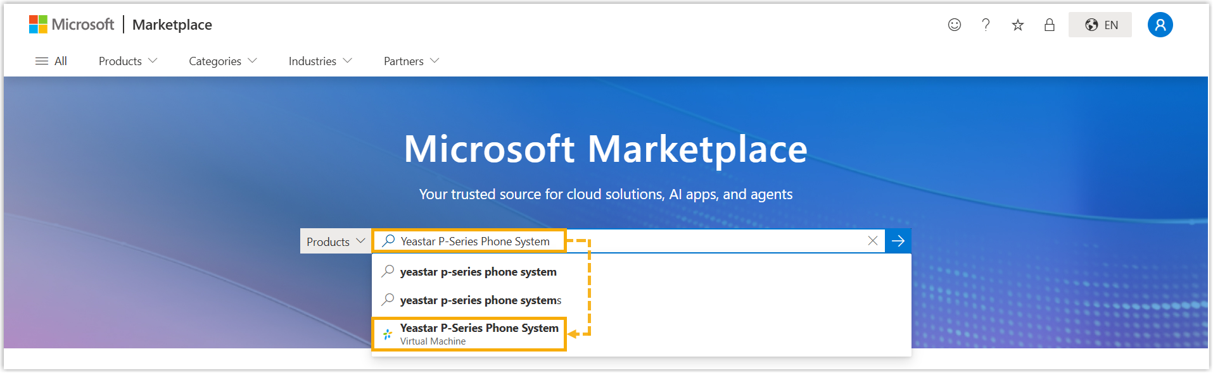Expand the Products navigation menu

click(x=127, y=61)
